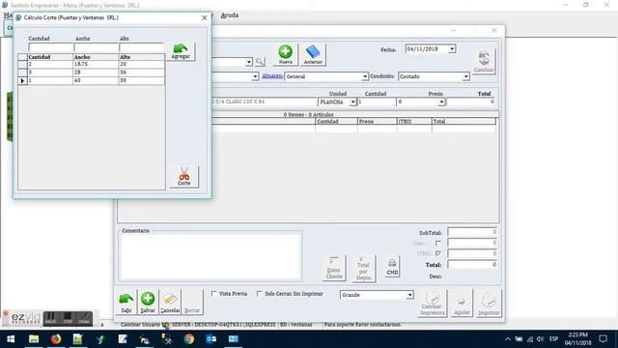This screenshot has width=618, height=348.
Task: Enable the Vista Previa checkbox
Action: point(213,294)
